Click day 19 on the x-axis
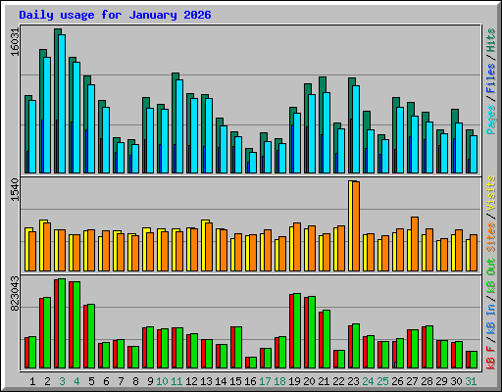Screen dimensions: 502x392 294,381
